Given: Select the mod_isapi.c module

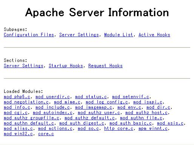Looking at the screenshot, I should (148, 102).
